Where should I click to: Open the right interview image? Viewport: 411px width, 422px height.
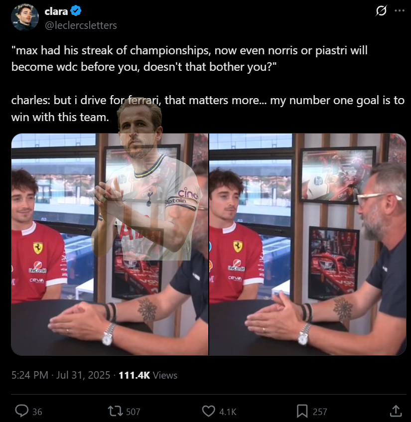(308, 244)
